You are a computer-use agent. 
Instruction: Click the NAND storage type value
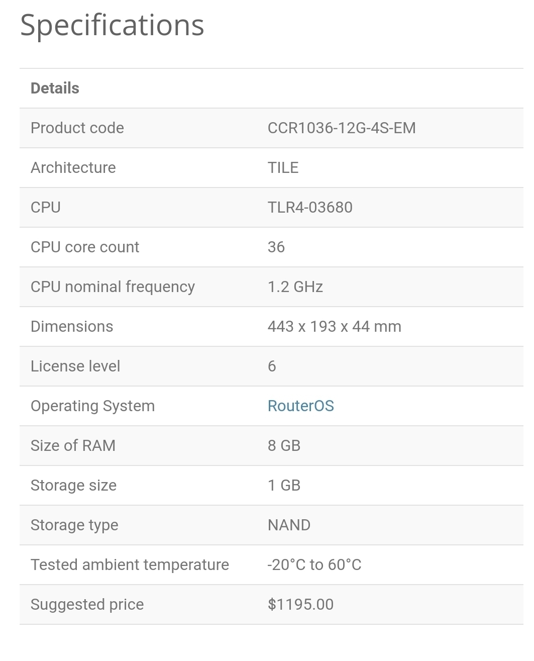point(289,525)
